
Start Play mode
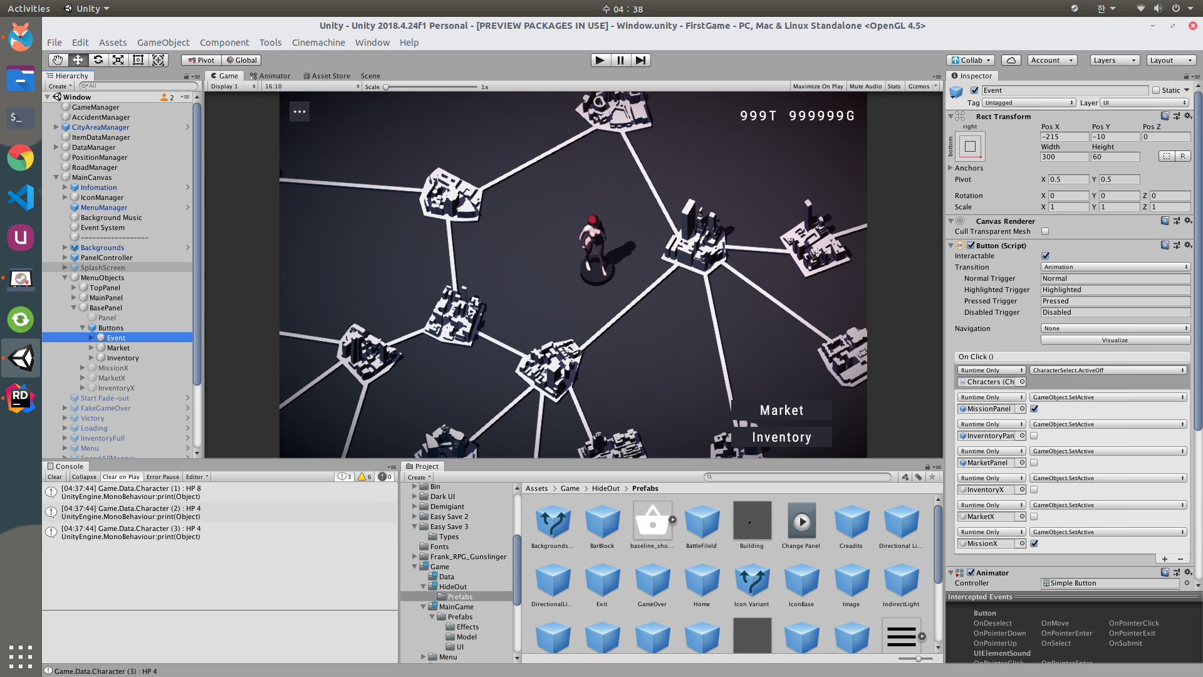600,60
